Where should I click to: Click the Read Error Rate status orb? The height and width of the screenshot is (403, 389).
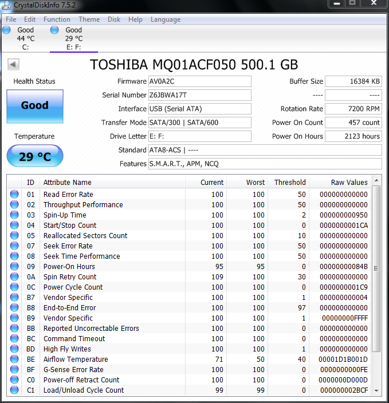pos(14,195)
